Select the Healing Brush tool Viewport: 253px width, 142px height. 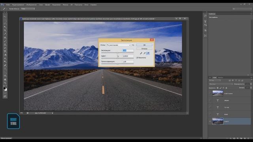click(x=5, y=37)
